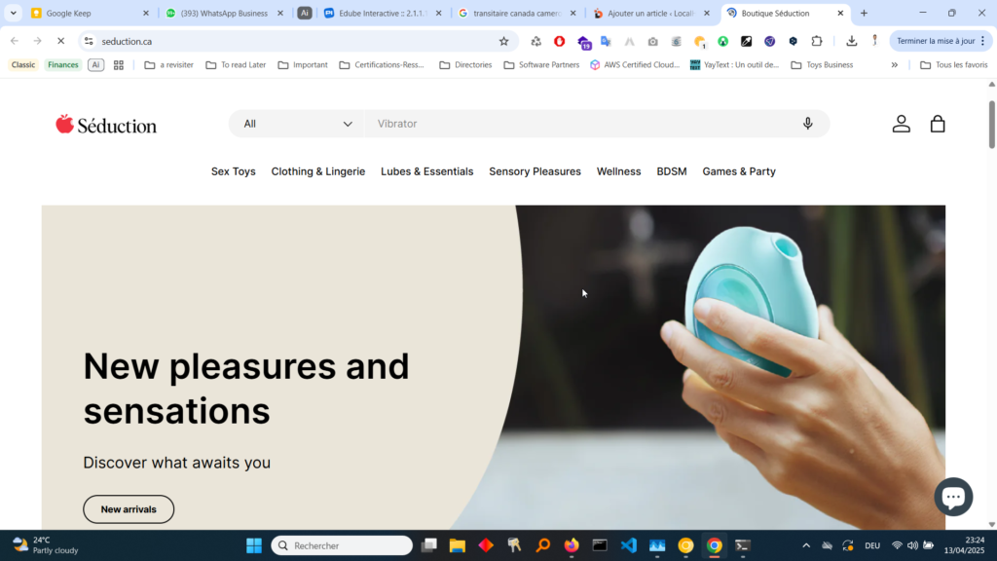Image resolution: width=997 pixels, height=561 pixels.
Task: Open a new browser tab
Action: 864,13
